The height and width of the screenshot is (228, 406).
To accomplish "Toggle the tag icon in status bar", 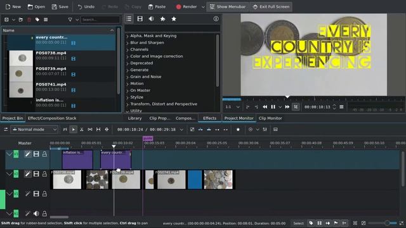I will (311, 223).
